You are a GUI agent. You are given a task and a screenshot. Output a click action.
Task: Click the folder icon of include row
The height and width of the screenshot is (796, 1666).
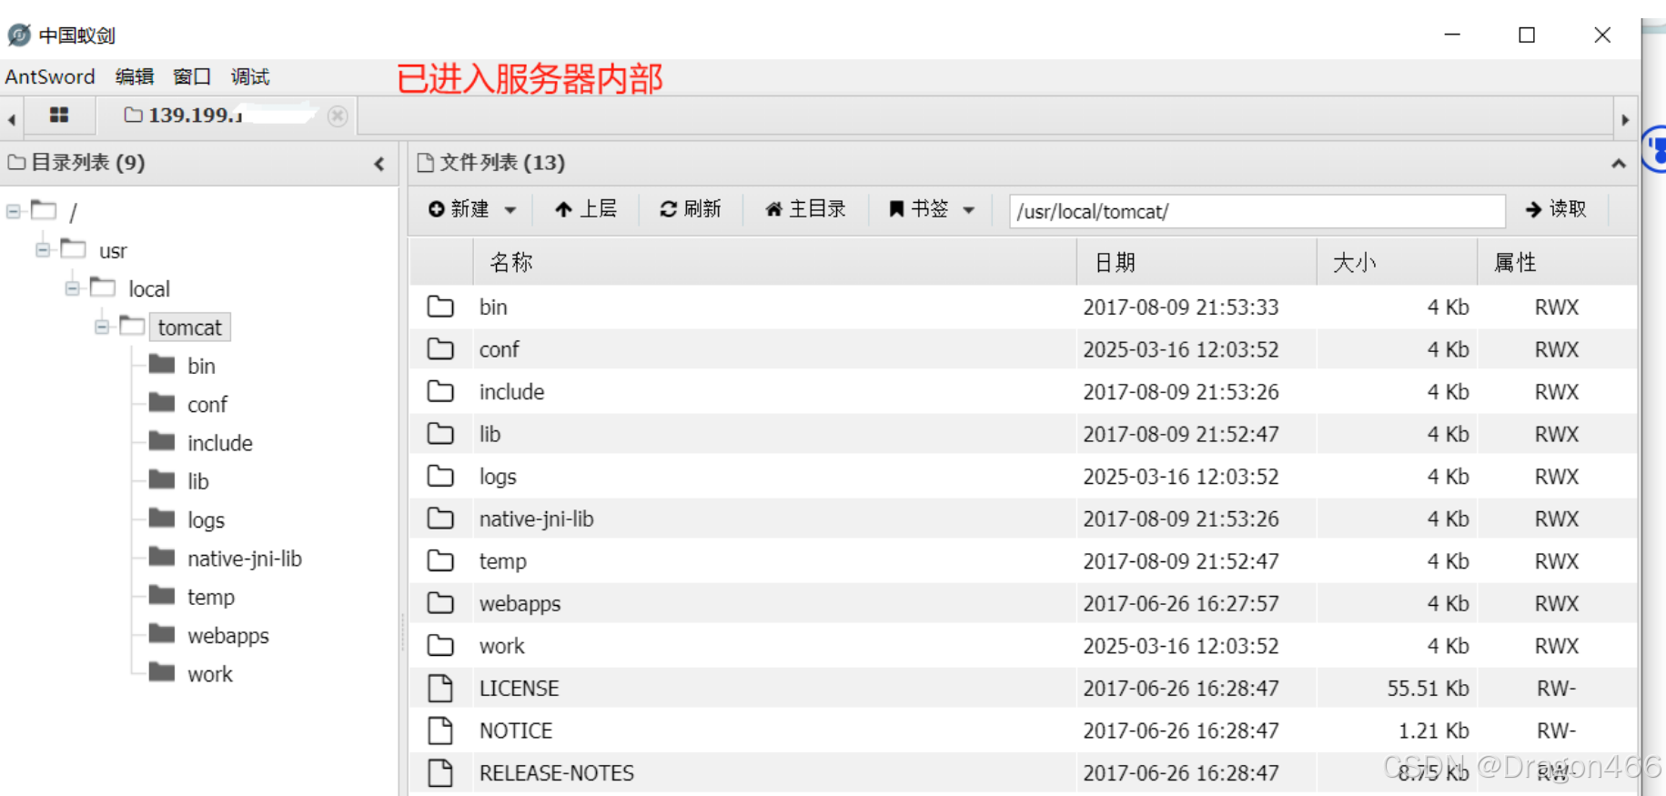[440, 391]
